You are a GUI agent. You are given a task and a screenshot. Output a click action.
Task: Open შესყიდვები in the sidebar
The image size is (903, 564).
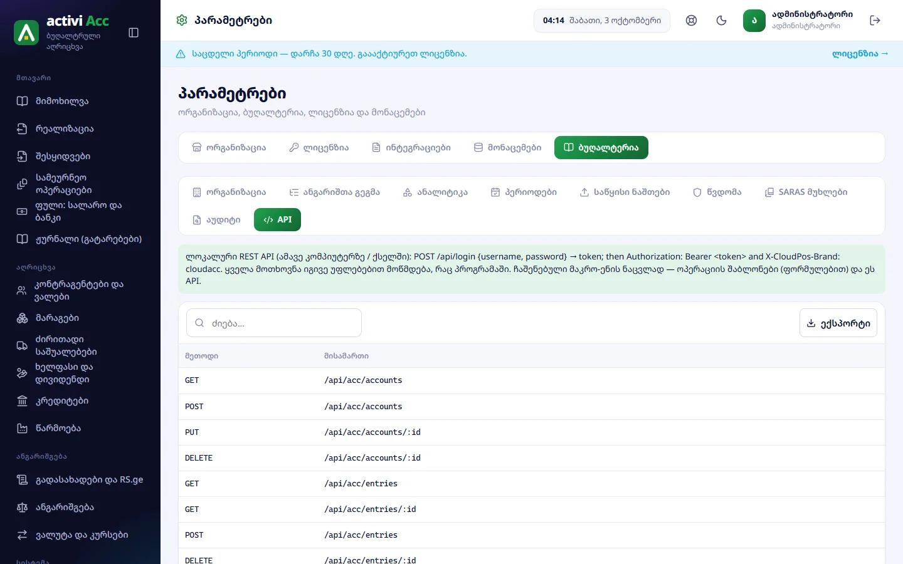pyautogui.click(x=80, y=156)
